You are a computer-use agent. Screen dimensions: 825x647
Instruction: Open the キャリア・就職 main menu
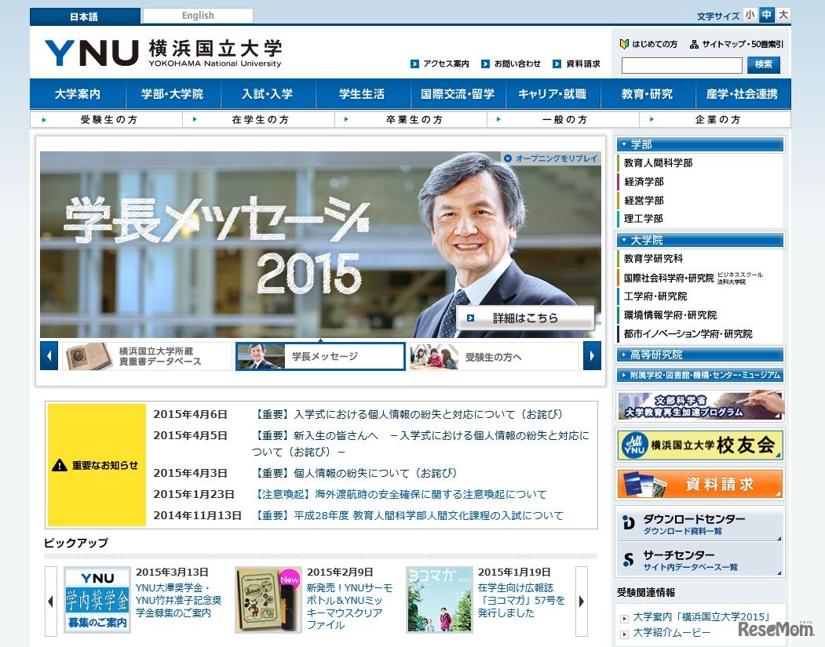click(x=553, y=94)
